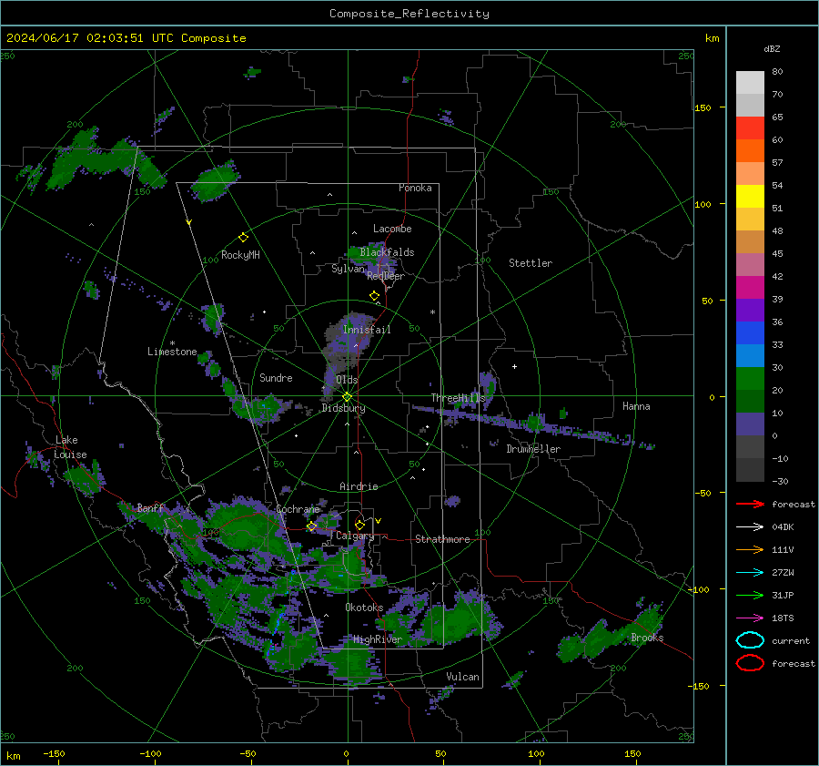This screenshot has width=819, height=766.
Task: Click the red 'forecast' ellipse icon
Action: [x=750, y=663]
